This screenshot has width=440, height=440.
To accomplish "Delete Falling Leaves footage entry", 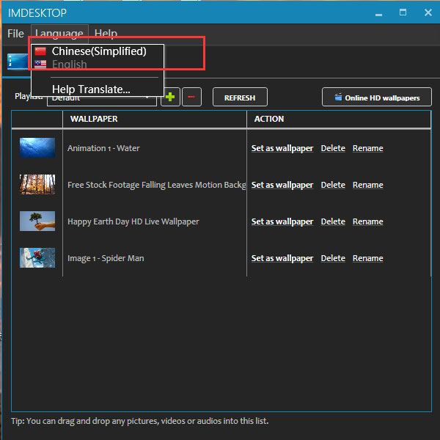I will [333, 185].
